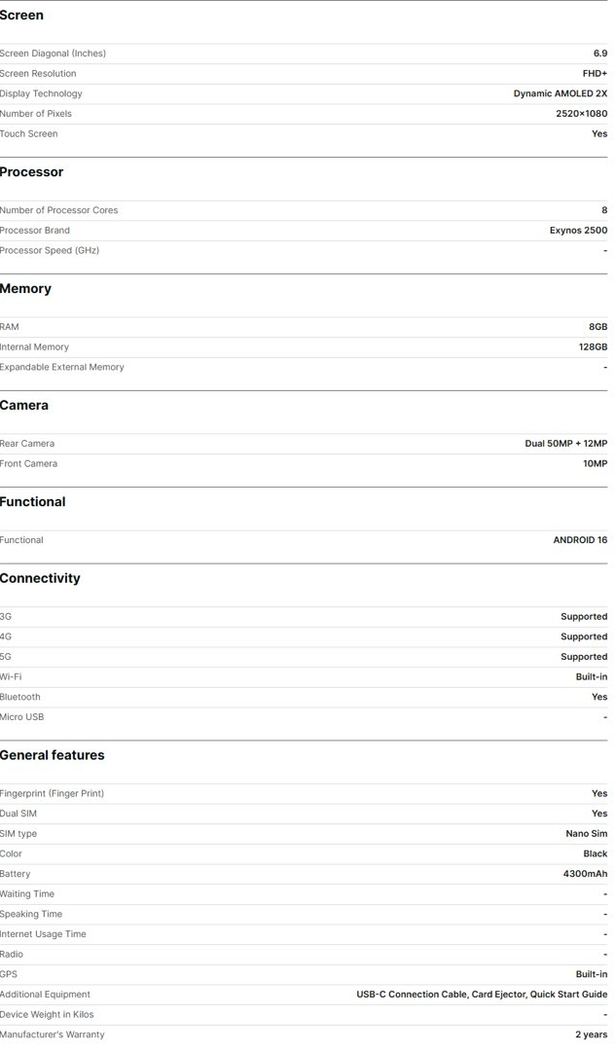Click the Memory section heading
This screenshot has height=1052, width=615.
point(25,289)
